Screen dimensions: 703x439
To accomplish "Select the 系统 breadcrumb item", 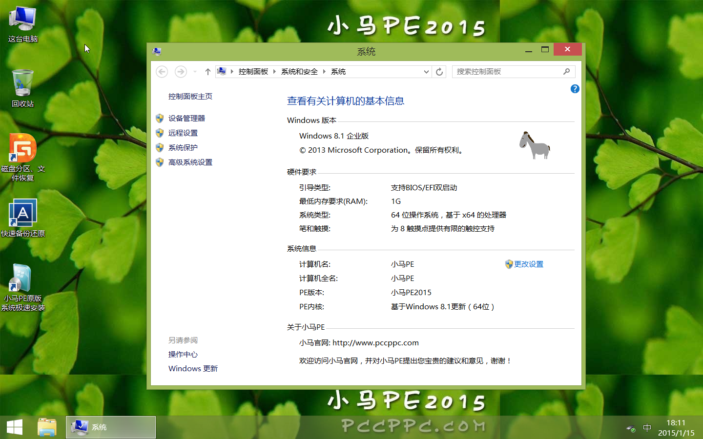I will (338, 72).
